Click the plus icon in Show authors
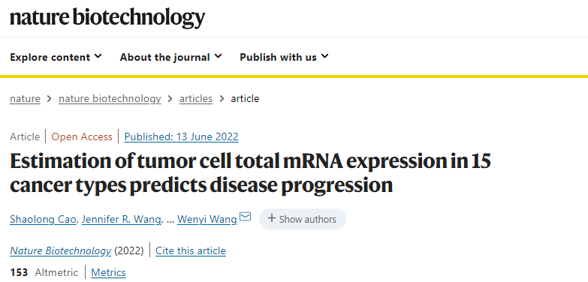 [x=272, y=218]
